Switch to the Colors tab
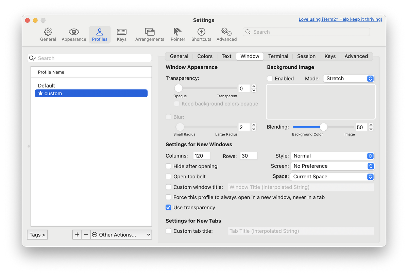408x276 pixels. tap(205, 56)
